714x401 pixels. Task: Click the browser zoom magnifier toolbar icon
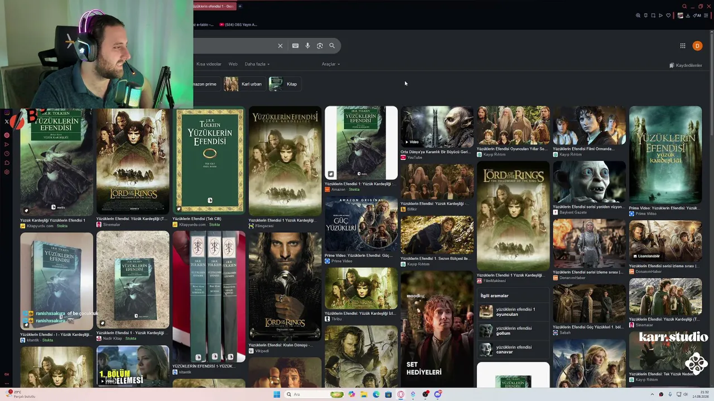[x=638, y=16]
